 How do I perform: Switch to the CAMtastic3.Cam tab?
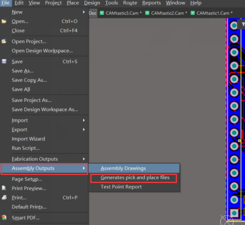[120, 13]
